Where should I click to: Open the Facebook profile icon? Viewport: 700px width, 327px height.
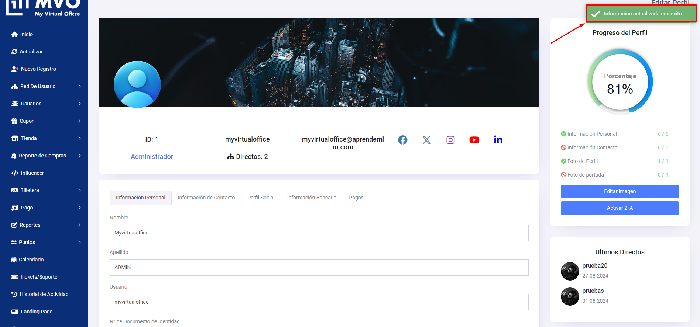coord(402,140)
